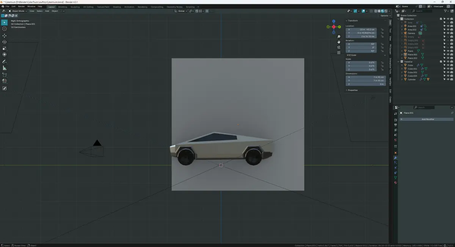Click the blue Z axis gizmo handle

coord(334,22)
